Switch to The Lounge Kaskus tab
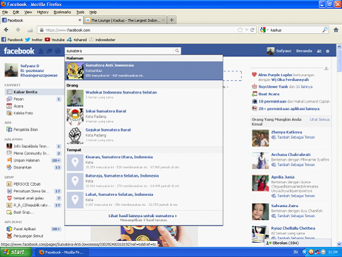The image size is (342, 257). click(125, 20)
